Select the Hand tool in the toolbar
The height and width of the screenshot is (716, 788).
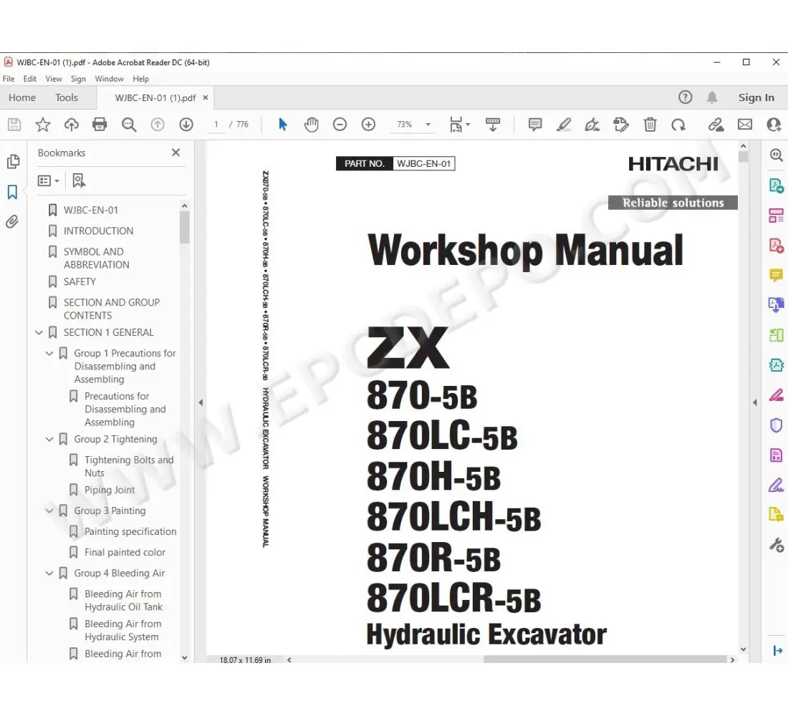(x=311, y=124)
